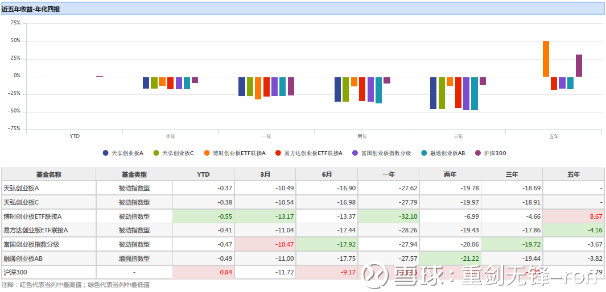Click the purple 沪深300 bar under 五年
The height and width of the screenshot is (292, 606).
tap(579, 65)
